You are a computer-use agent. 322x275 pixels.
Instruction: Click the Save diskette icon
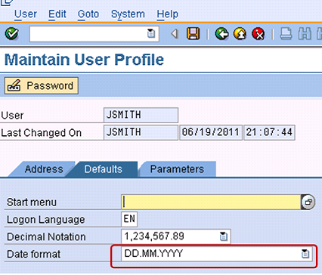pos(193,33)
